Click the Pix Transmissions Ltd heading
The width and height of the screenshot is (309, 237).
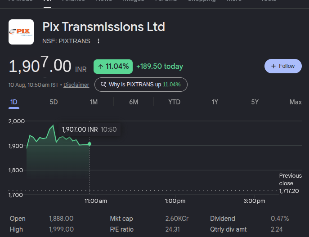pyautogui.click(x=103, y=27)
